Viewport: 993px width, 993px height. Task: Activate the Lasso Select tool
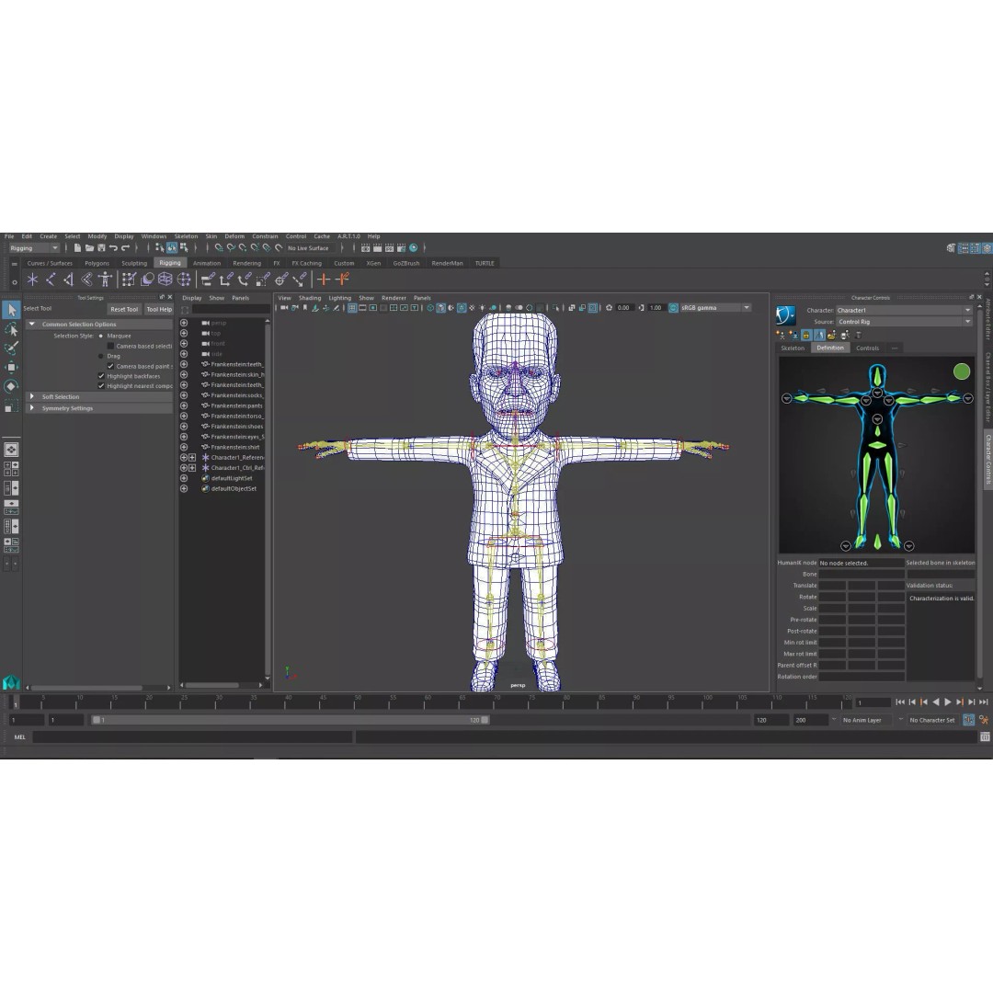coord(11,329)
